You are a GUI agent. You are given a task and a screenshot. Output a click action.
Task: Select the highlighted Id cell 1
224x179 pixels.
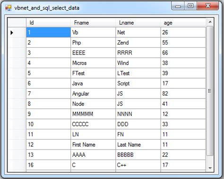(49, 32)
